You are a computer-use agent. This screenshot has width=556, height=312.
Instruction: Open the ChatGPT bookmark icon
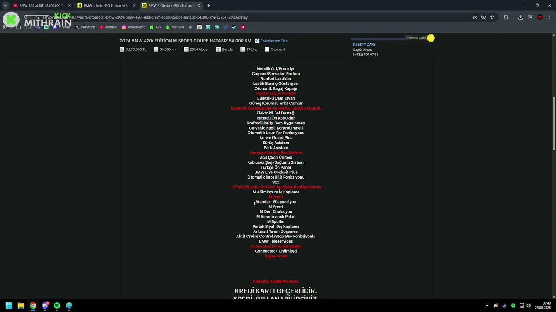(x=199, y=27)
